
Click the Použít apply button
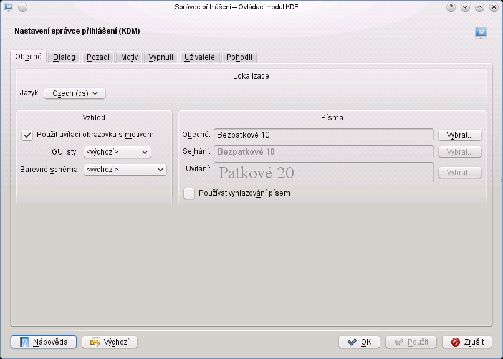click(411, 342)
